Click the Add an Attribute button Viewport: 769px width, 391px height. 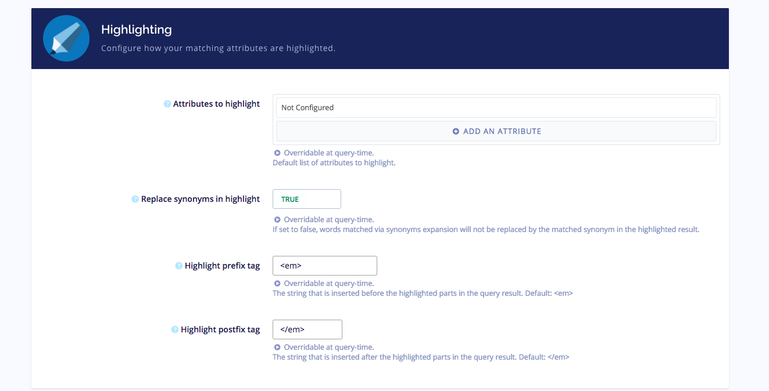[x=496, y=131]
